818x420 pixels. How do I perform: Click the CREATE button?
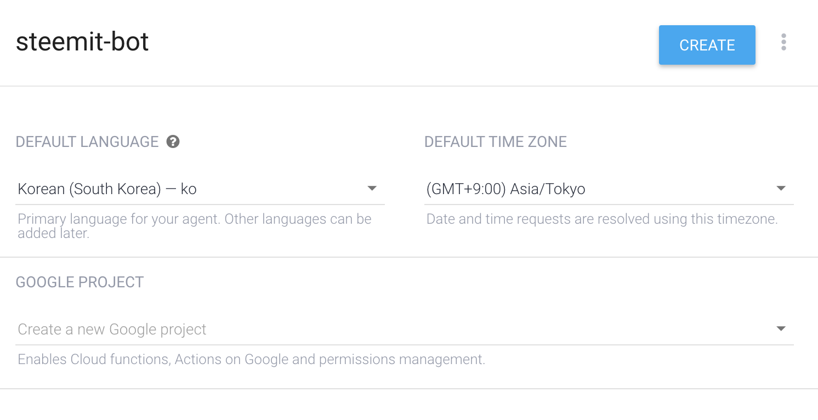[707, 45]
